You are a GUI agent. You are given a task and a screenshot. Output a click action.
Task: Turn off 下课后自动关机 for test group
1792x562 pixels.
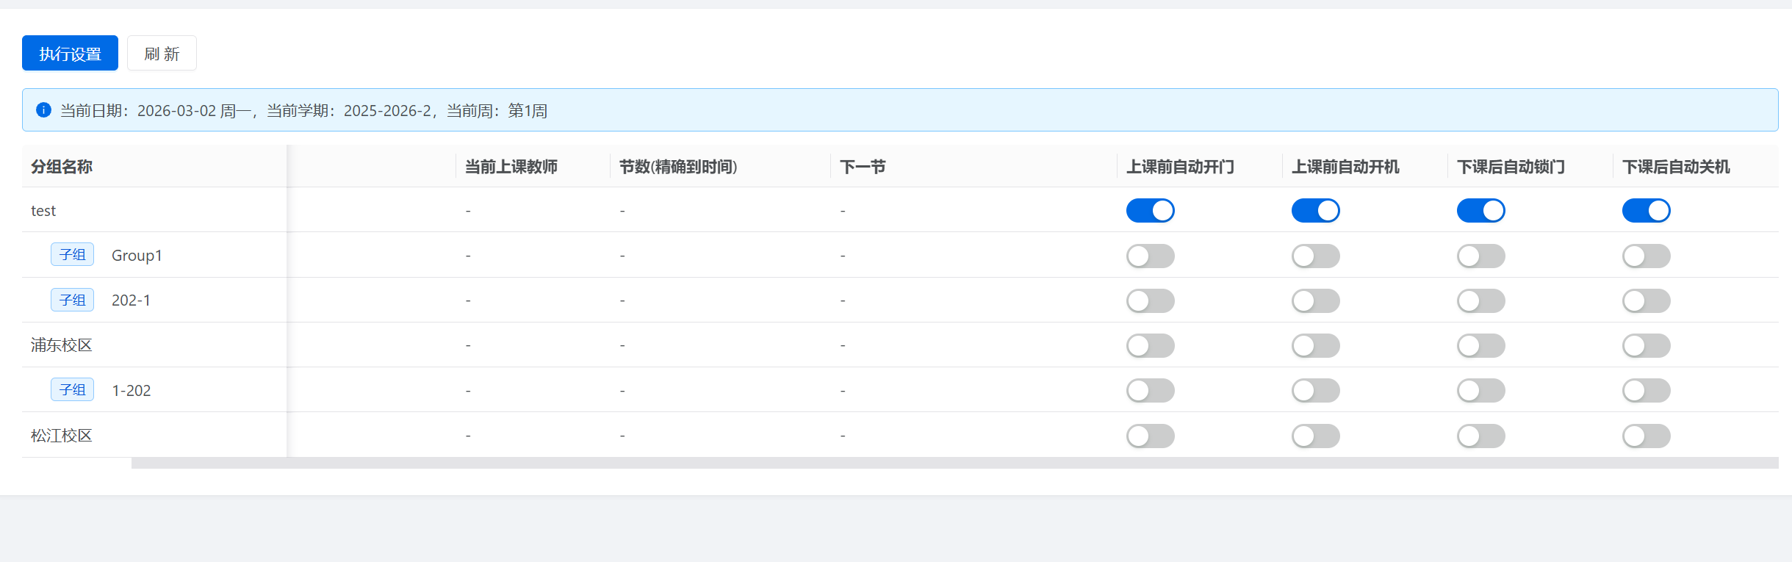(1646, 211)
